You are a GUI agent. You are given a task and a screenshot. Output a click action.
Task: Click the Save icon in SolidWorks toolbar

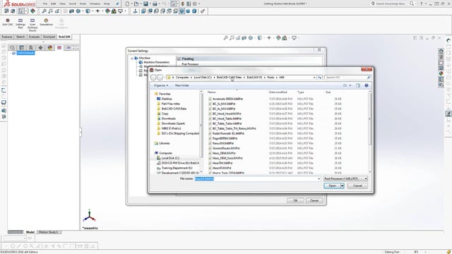point(145,4)
